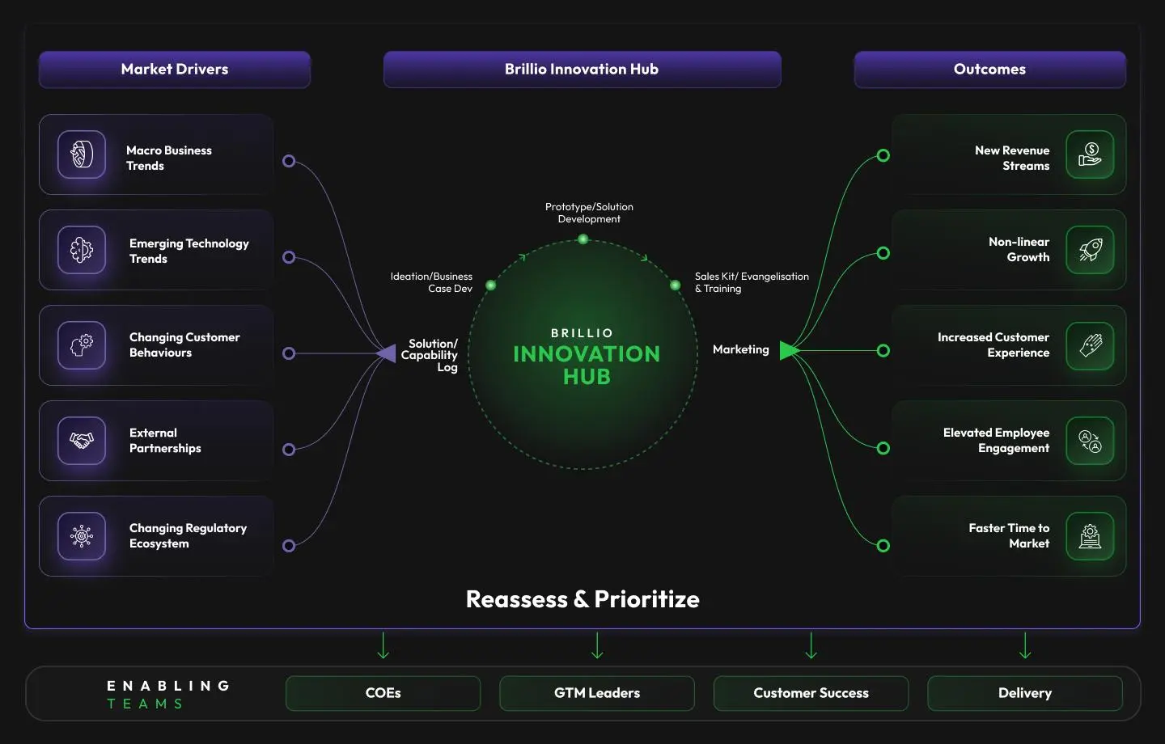Screen dimensions: 1165x744
Task: Select the Brillio Innovation Hub header
Action: 582,70
